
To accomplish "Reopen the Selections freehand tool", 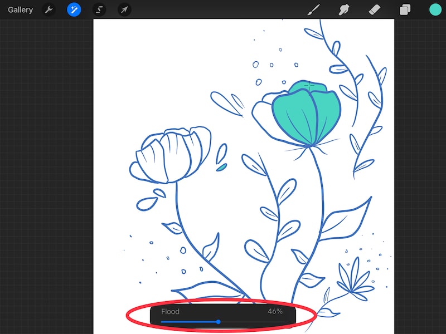I will tap(99, 9).
